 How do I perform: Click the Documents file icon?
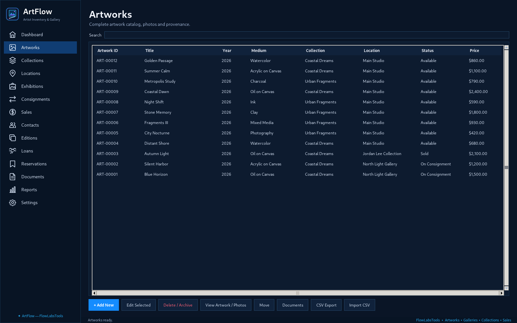click(13, 177)
